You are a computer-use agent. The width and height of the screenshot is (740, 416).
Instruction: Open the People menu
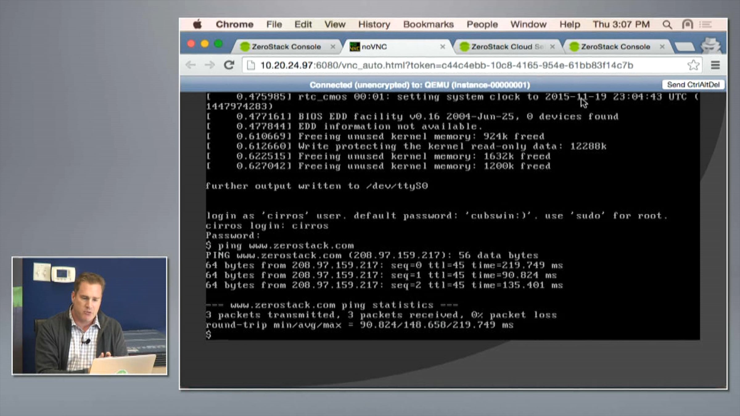(x=482, y=24)
